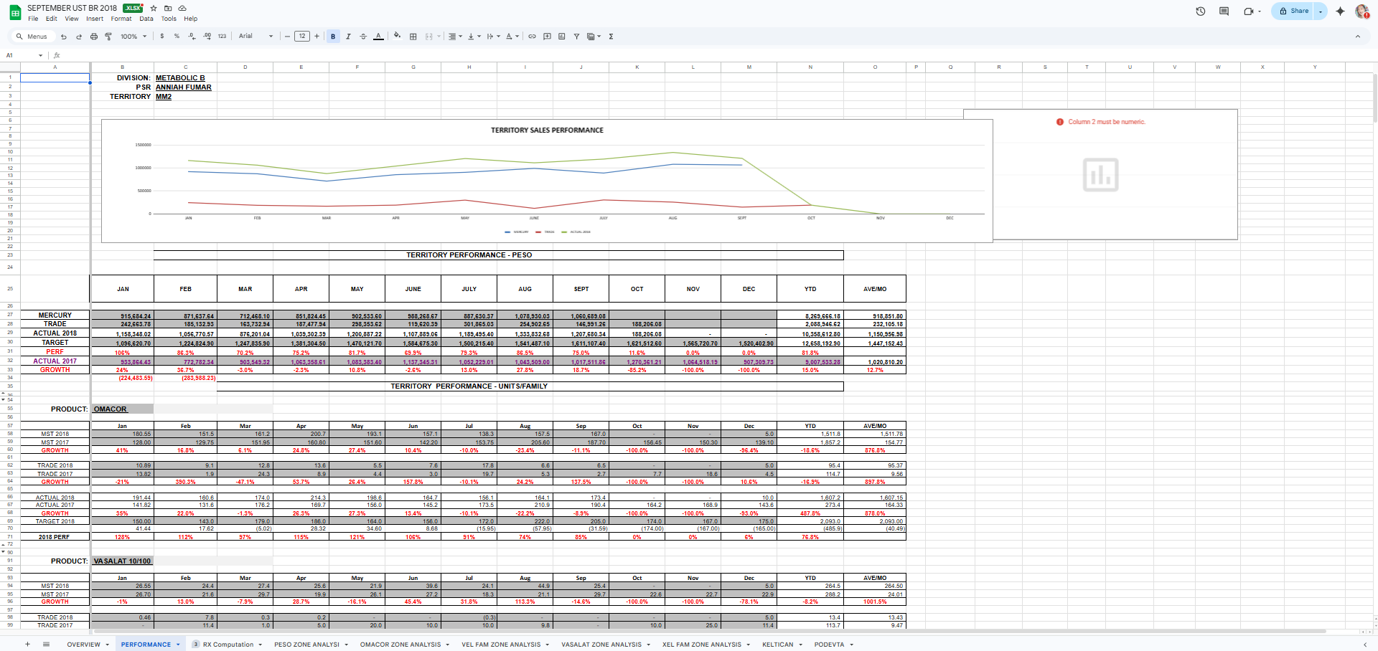Viewport: 1378px width, 651px height.
Task: Star the SEPTEMBER UST BR 2018 document
Action: pyautogui.click(x=154, y=9)
